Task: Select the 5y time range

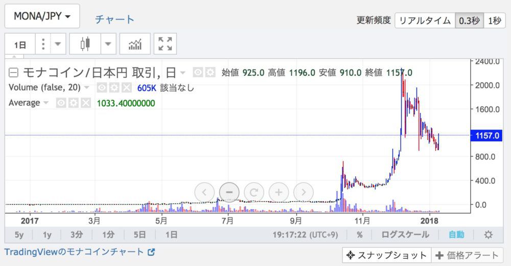Action: 19,235
